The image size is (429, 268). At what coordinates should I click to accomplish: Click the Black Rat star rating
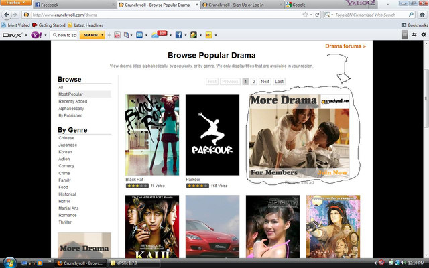(136, 185)
